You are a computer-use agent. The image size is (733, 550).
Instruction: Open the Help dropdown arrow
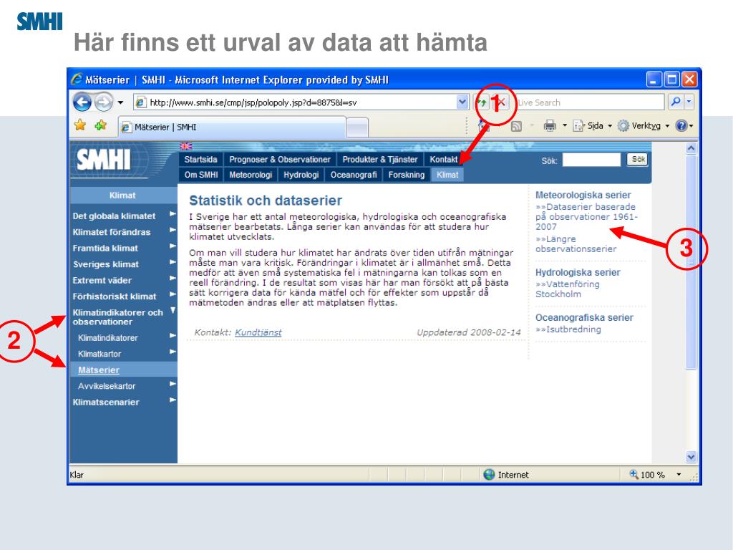[691, 126]
